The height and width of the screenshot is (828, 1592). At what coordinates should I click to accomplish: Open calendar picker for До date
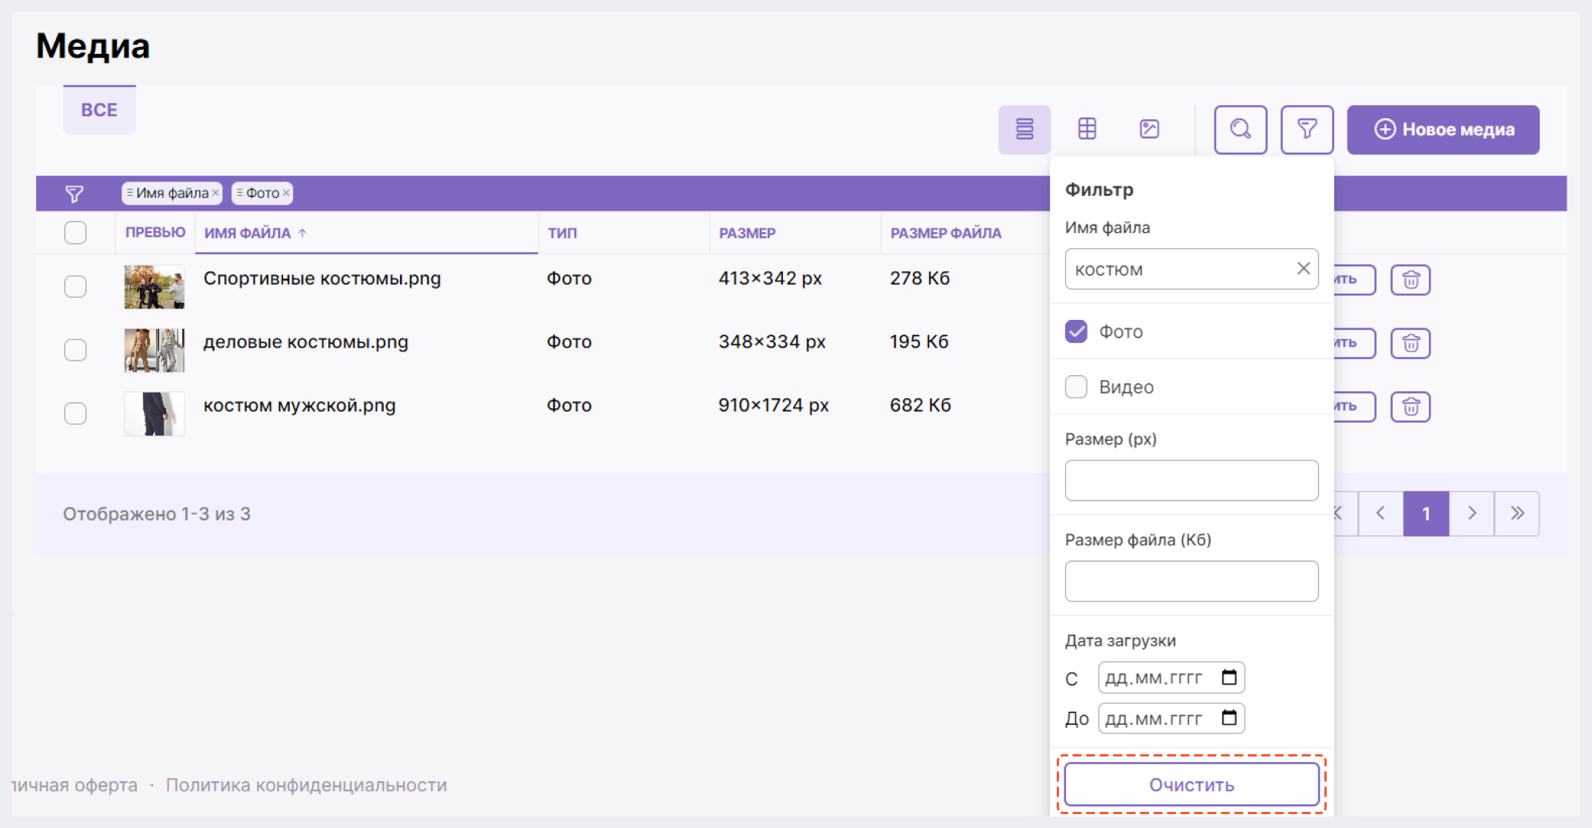tap(1229, 718)
